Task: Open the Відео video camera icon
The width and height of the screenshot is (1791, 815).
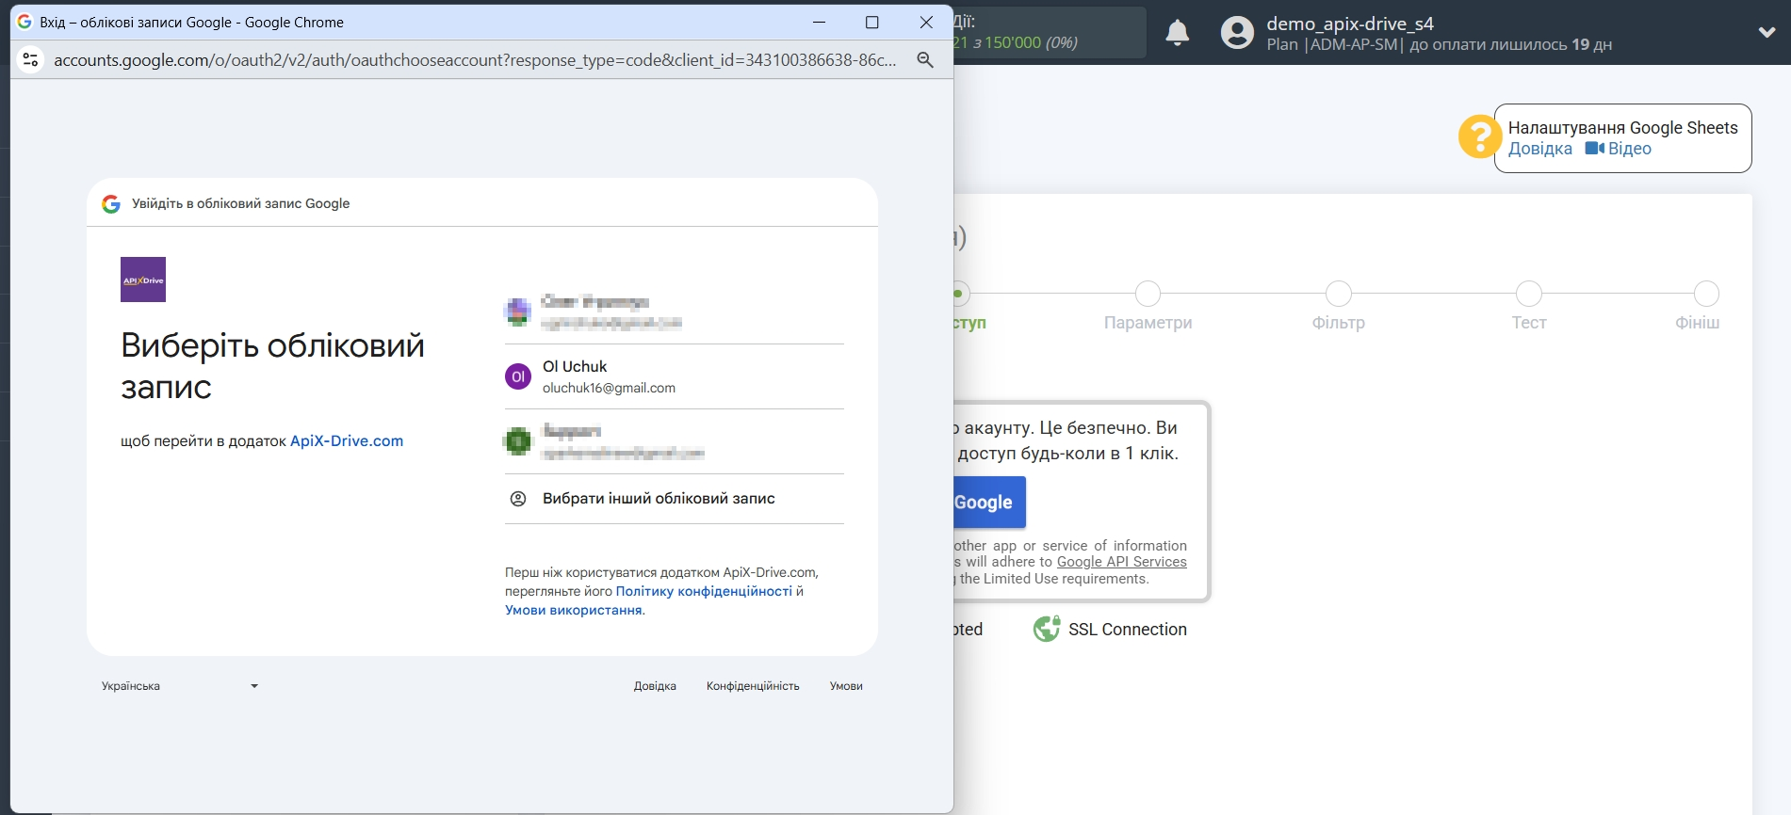Action: 1594,149
